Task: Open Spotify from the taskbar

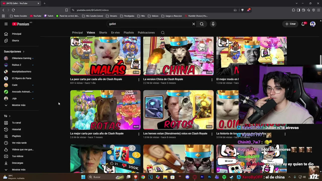Action: 224,177
